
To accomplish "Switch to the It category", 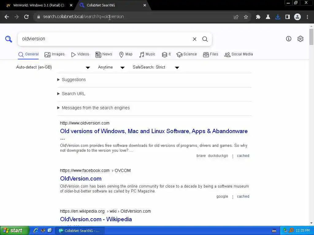I will click(x=166, y=54).
